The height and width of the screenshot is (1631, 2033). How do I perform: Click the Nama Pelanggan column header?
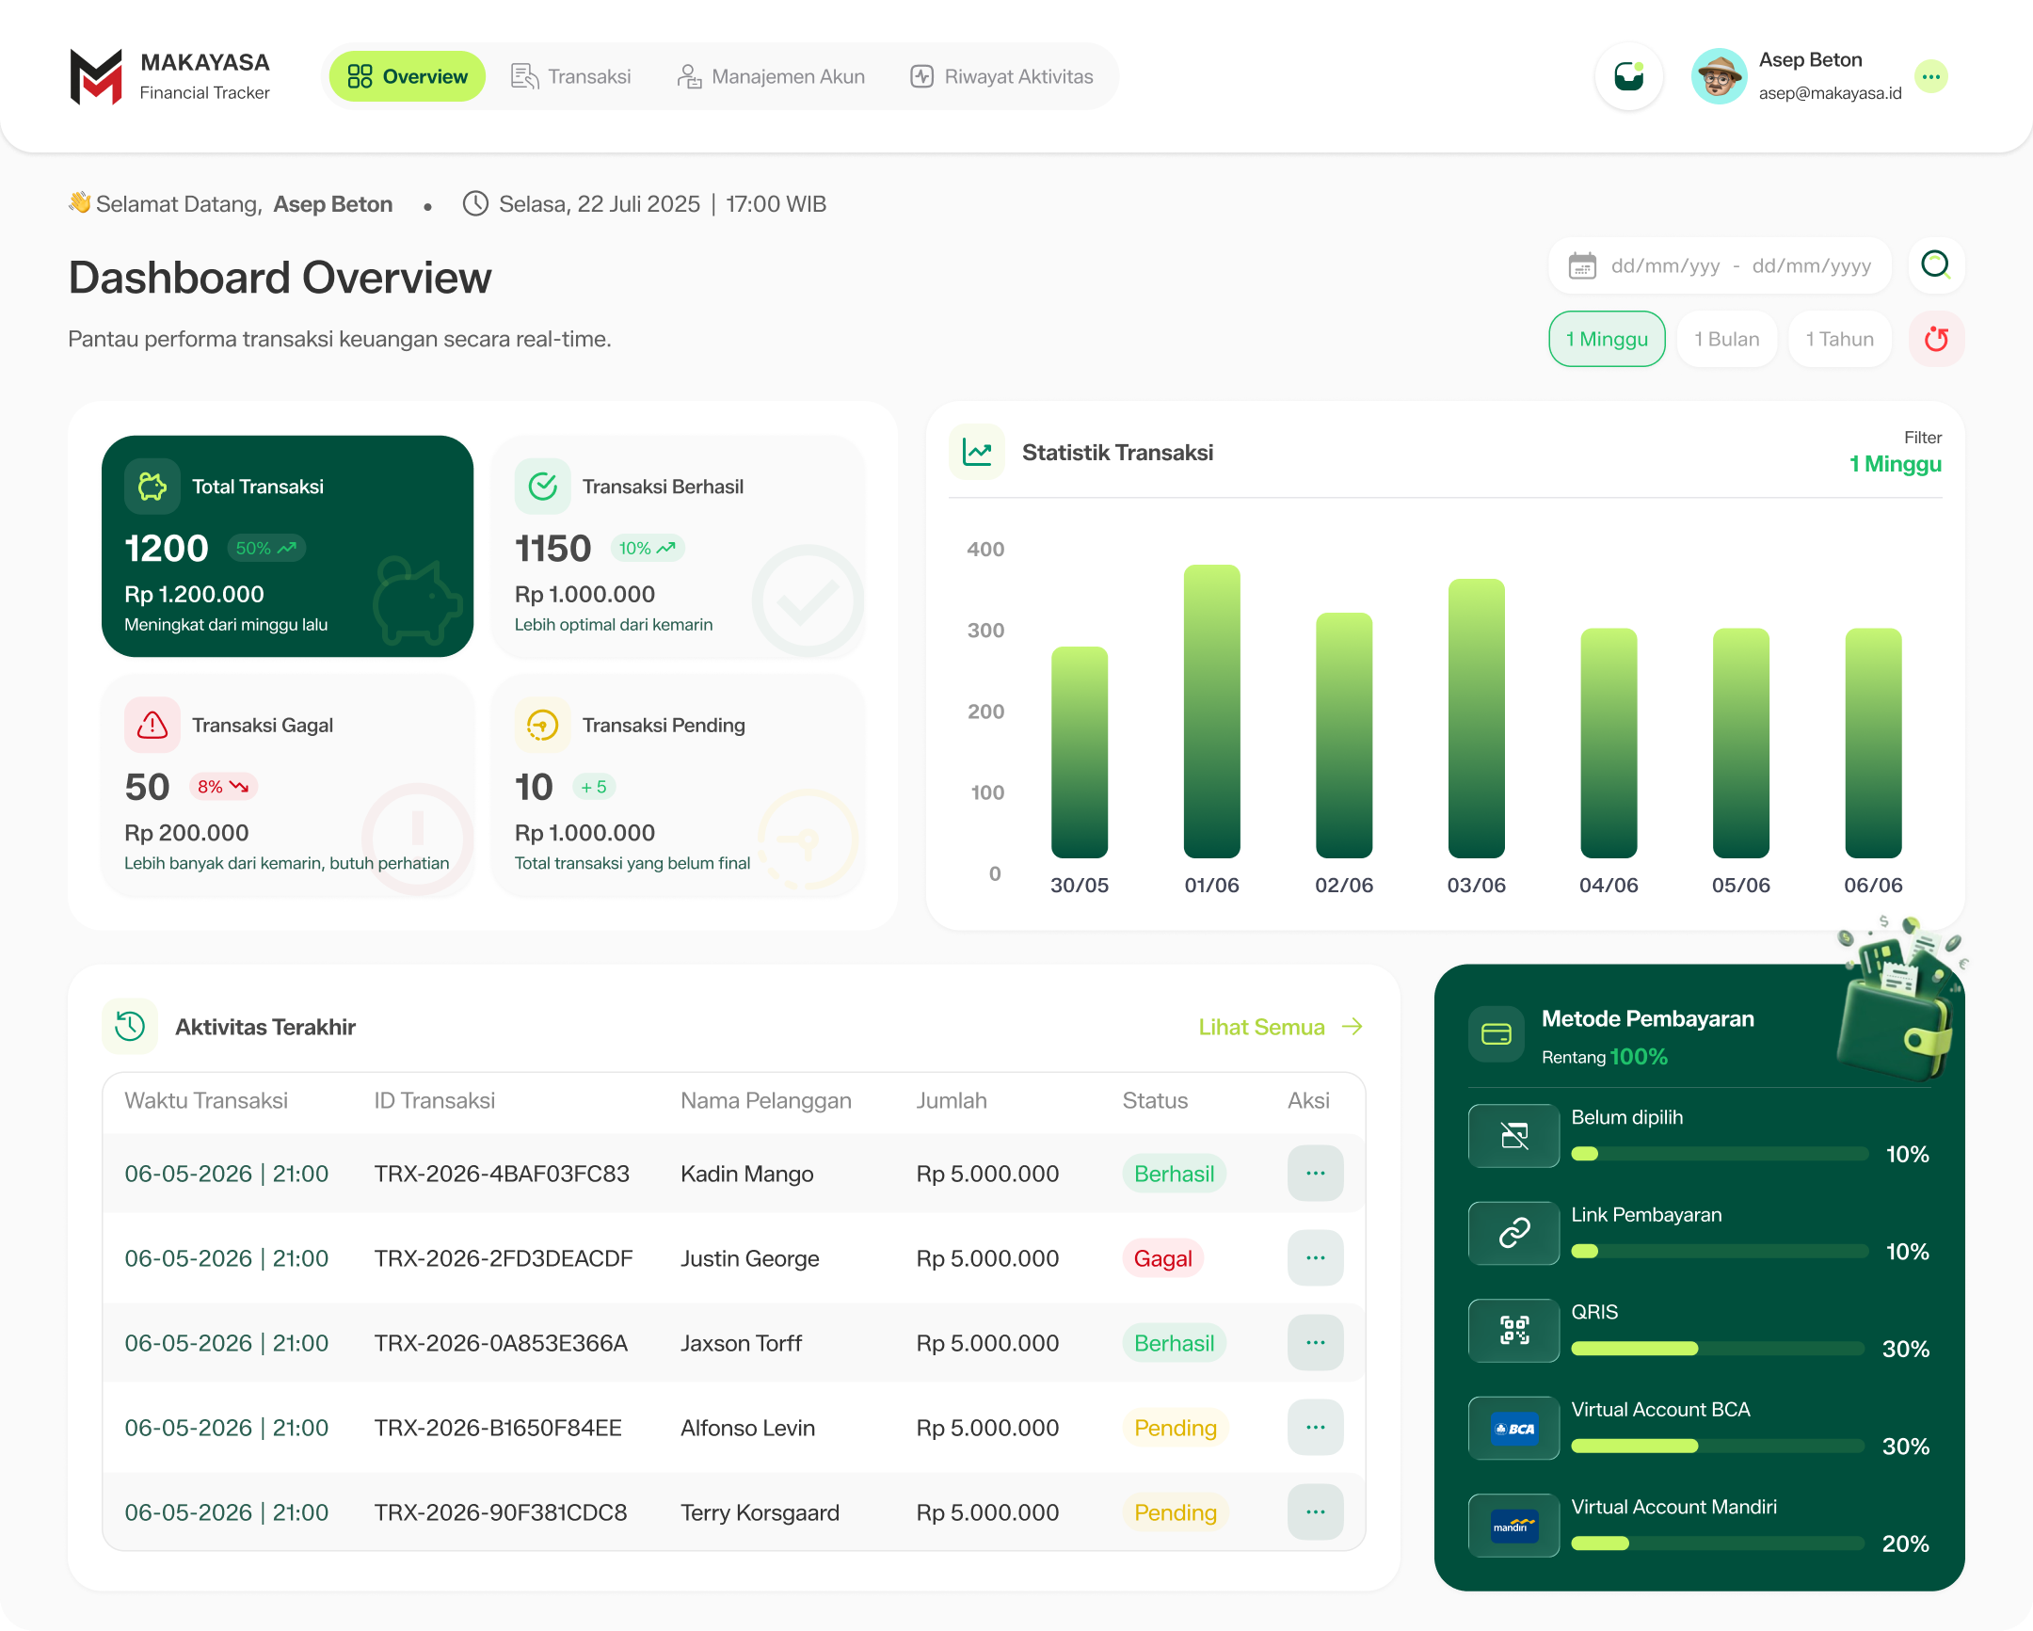(766, 1100)
